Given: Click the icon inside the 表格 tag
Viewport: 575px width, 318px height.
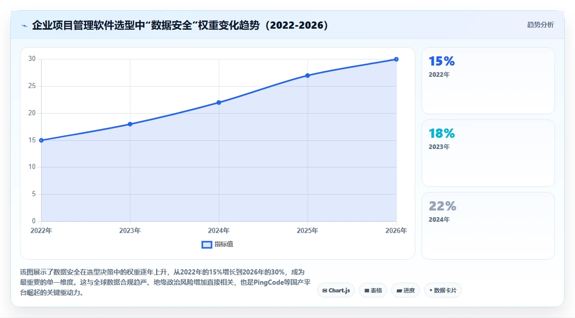Looking at the screenshot, I should point(367,290).
